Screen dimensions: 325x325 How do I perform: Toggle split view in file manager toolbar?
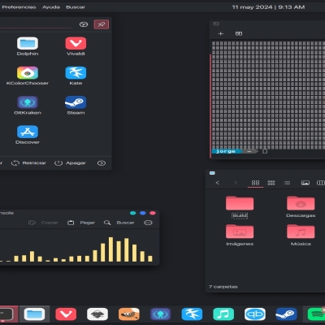pos(320,183)
